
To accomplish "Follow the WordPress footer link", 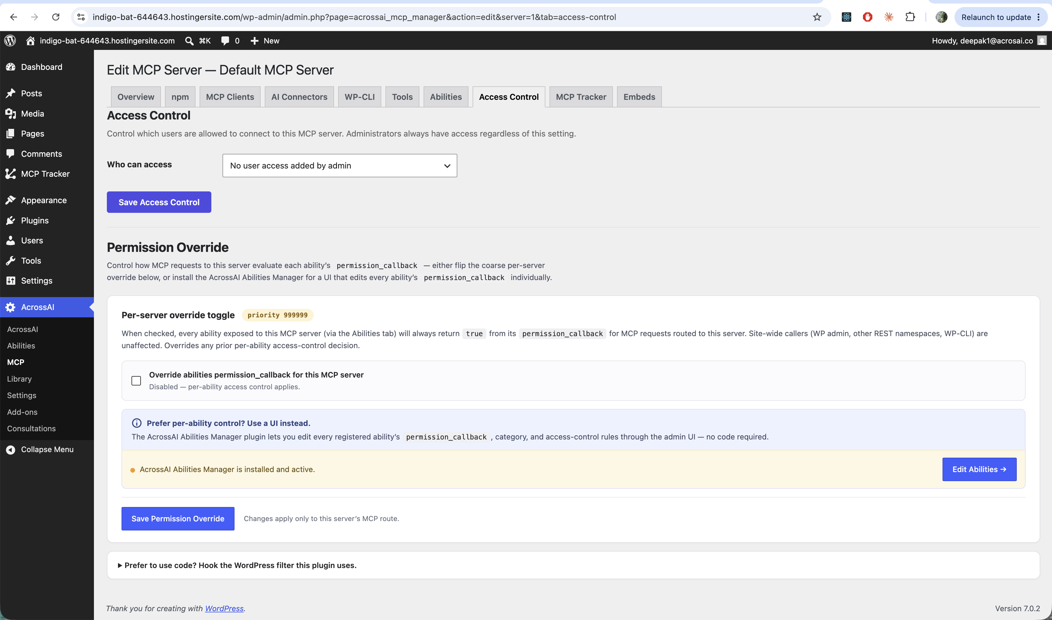I will click(224, 608).
